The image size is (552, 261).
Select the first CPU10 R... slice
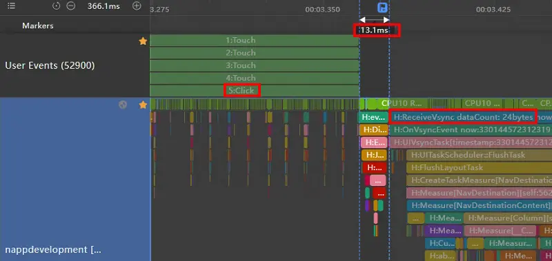402,103
